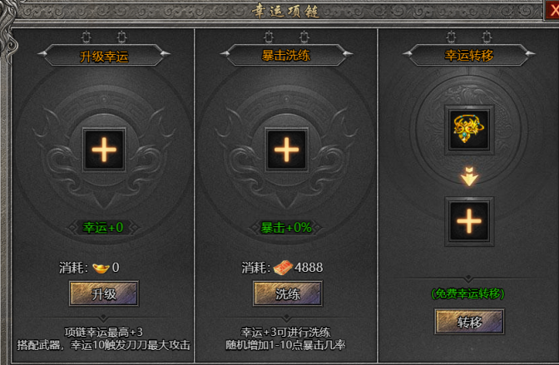Add item to the 升级幸运 plus slot
The image size is (559, 365).
click(x=104, y=150)
